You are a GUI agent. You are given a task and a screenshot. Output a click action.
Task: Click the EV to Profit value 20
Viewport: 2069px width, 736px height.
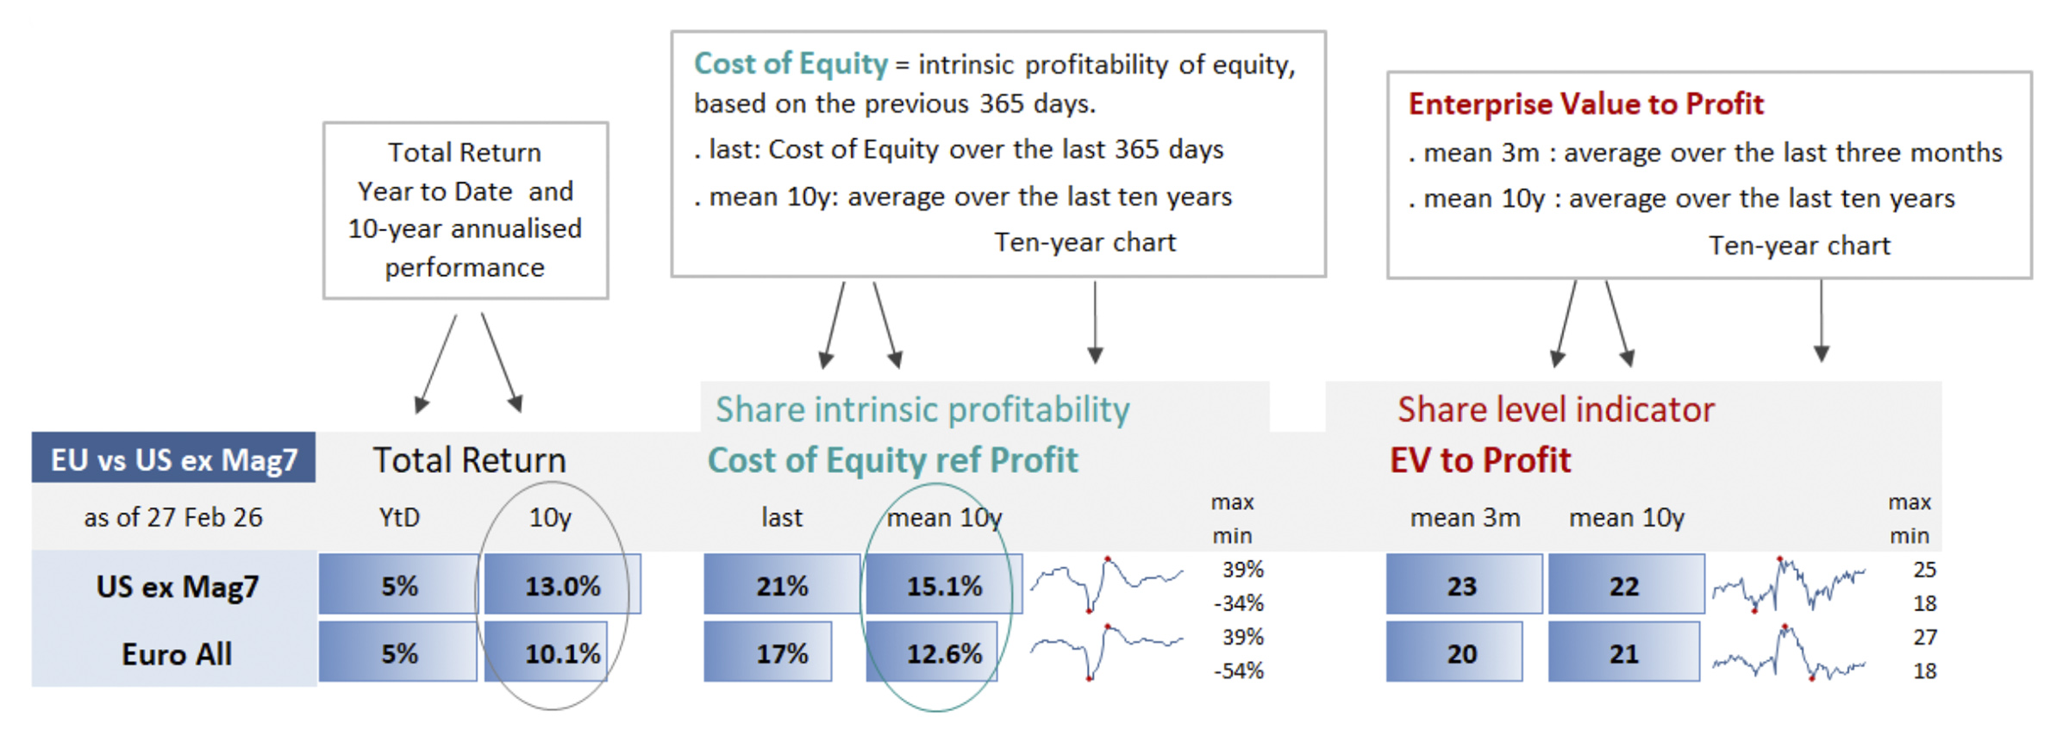click(x=1462, y=654)
